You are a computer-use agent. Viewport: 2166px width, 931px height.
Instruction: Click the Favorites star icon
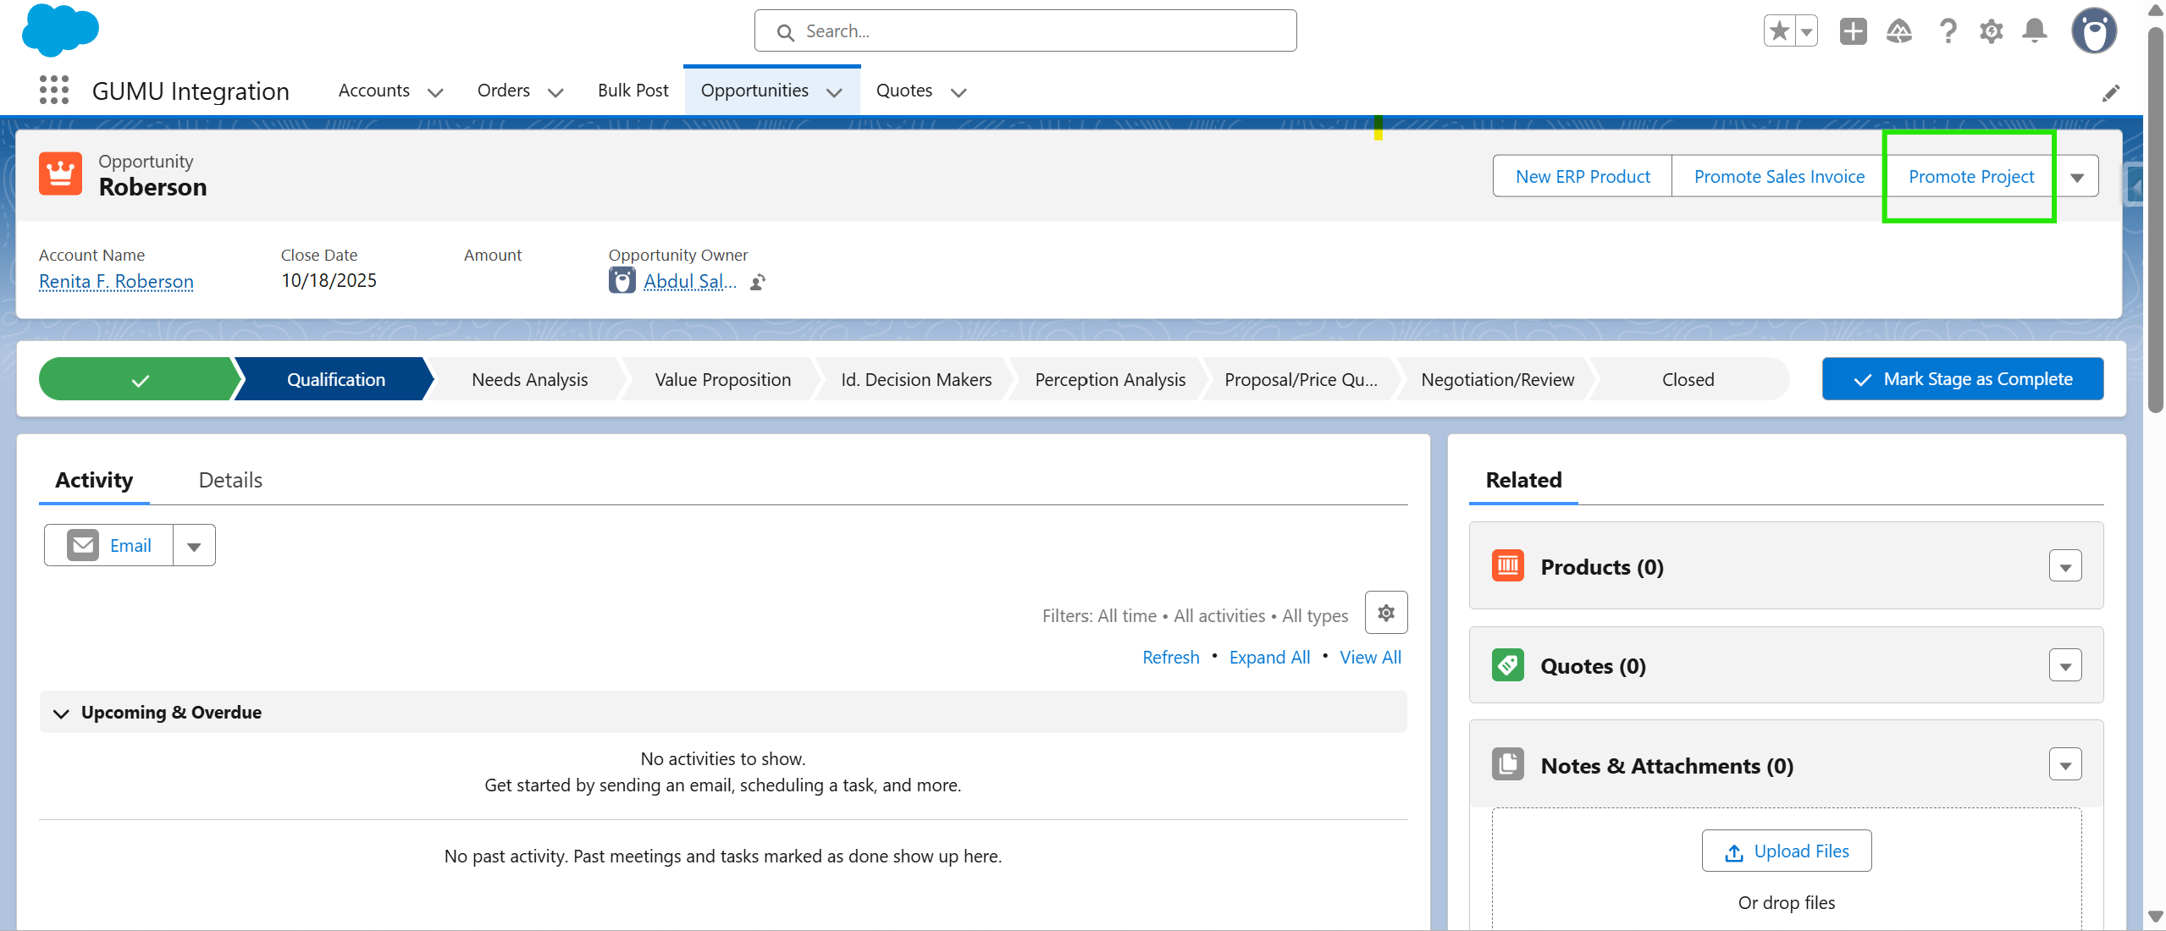click(1779, 32)
